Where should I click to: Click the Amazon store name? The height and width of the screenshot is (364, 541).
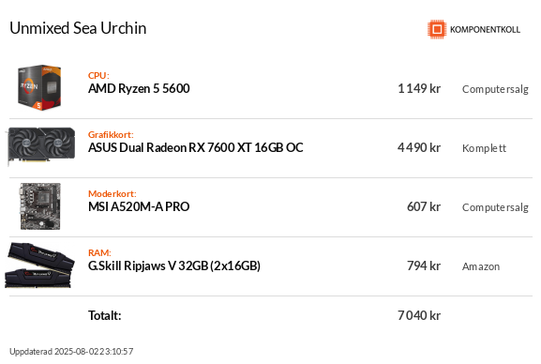pyautogui.click(x=481, y=266)
